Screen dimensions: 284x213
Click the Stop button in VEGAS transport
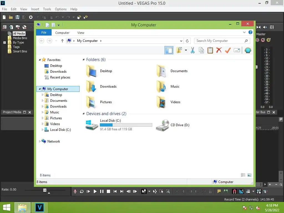point(108,191)
